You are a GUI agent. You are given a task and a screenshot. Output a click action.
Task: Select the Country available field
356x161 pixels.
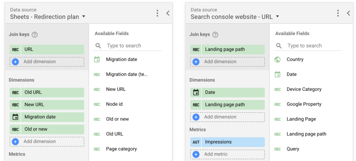tap(295, 59)
